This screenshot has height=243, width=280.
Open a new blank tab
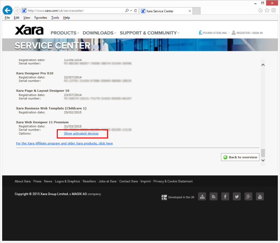tap(197, 11)
